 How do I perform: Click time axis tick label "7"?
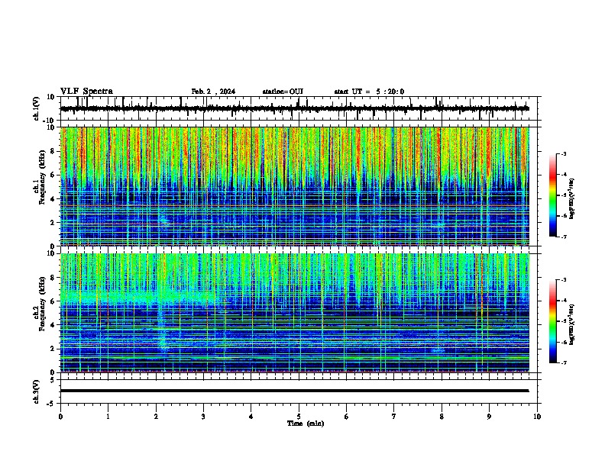click(394, 417)
